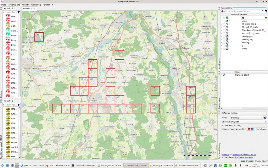Open the OpenStreetMap copyright link
268x168 pixels.
[244, 157]
